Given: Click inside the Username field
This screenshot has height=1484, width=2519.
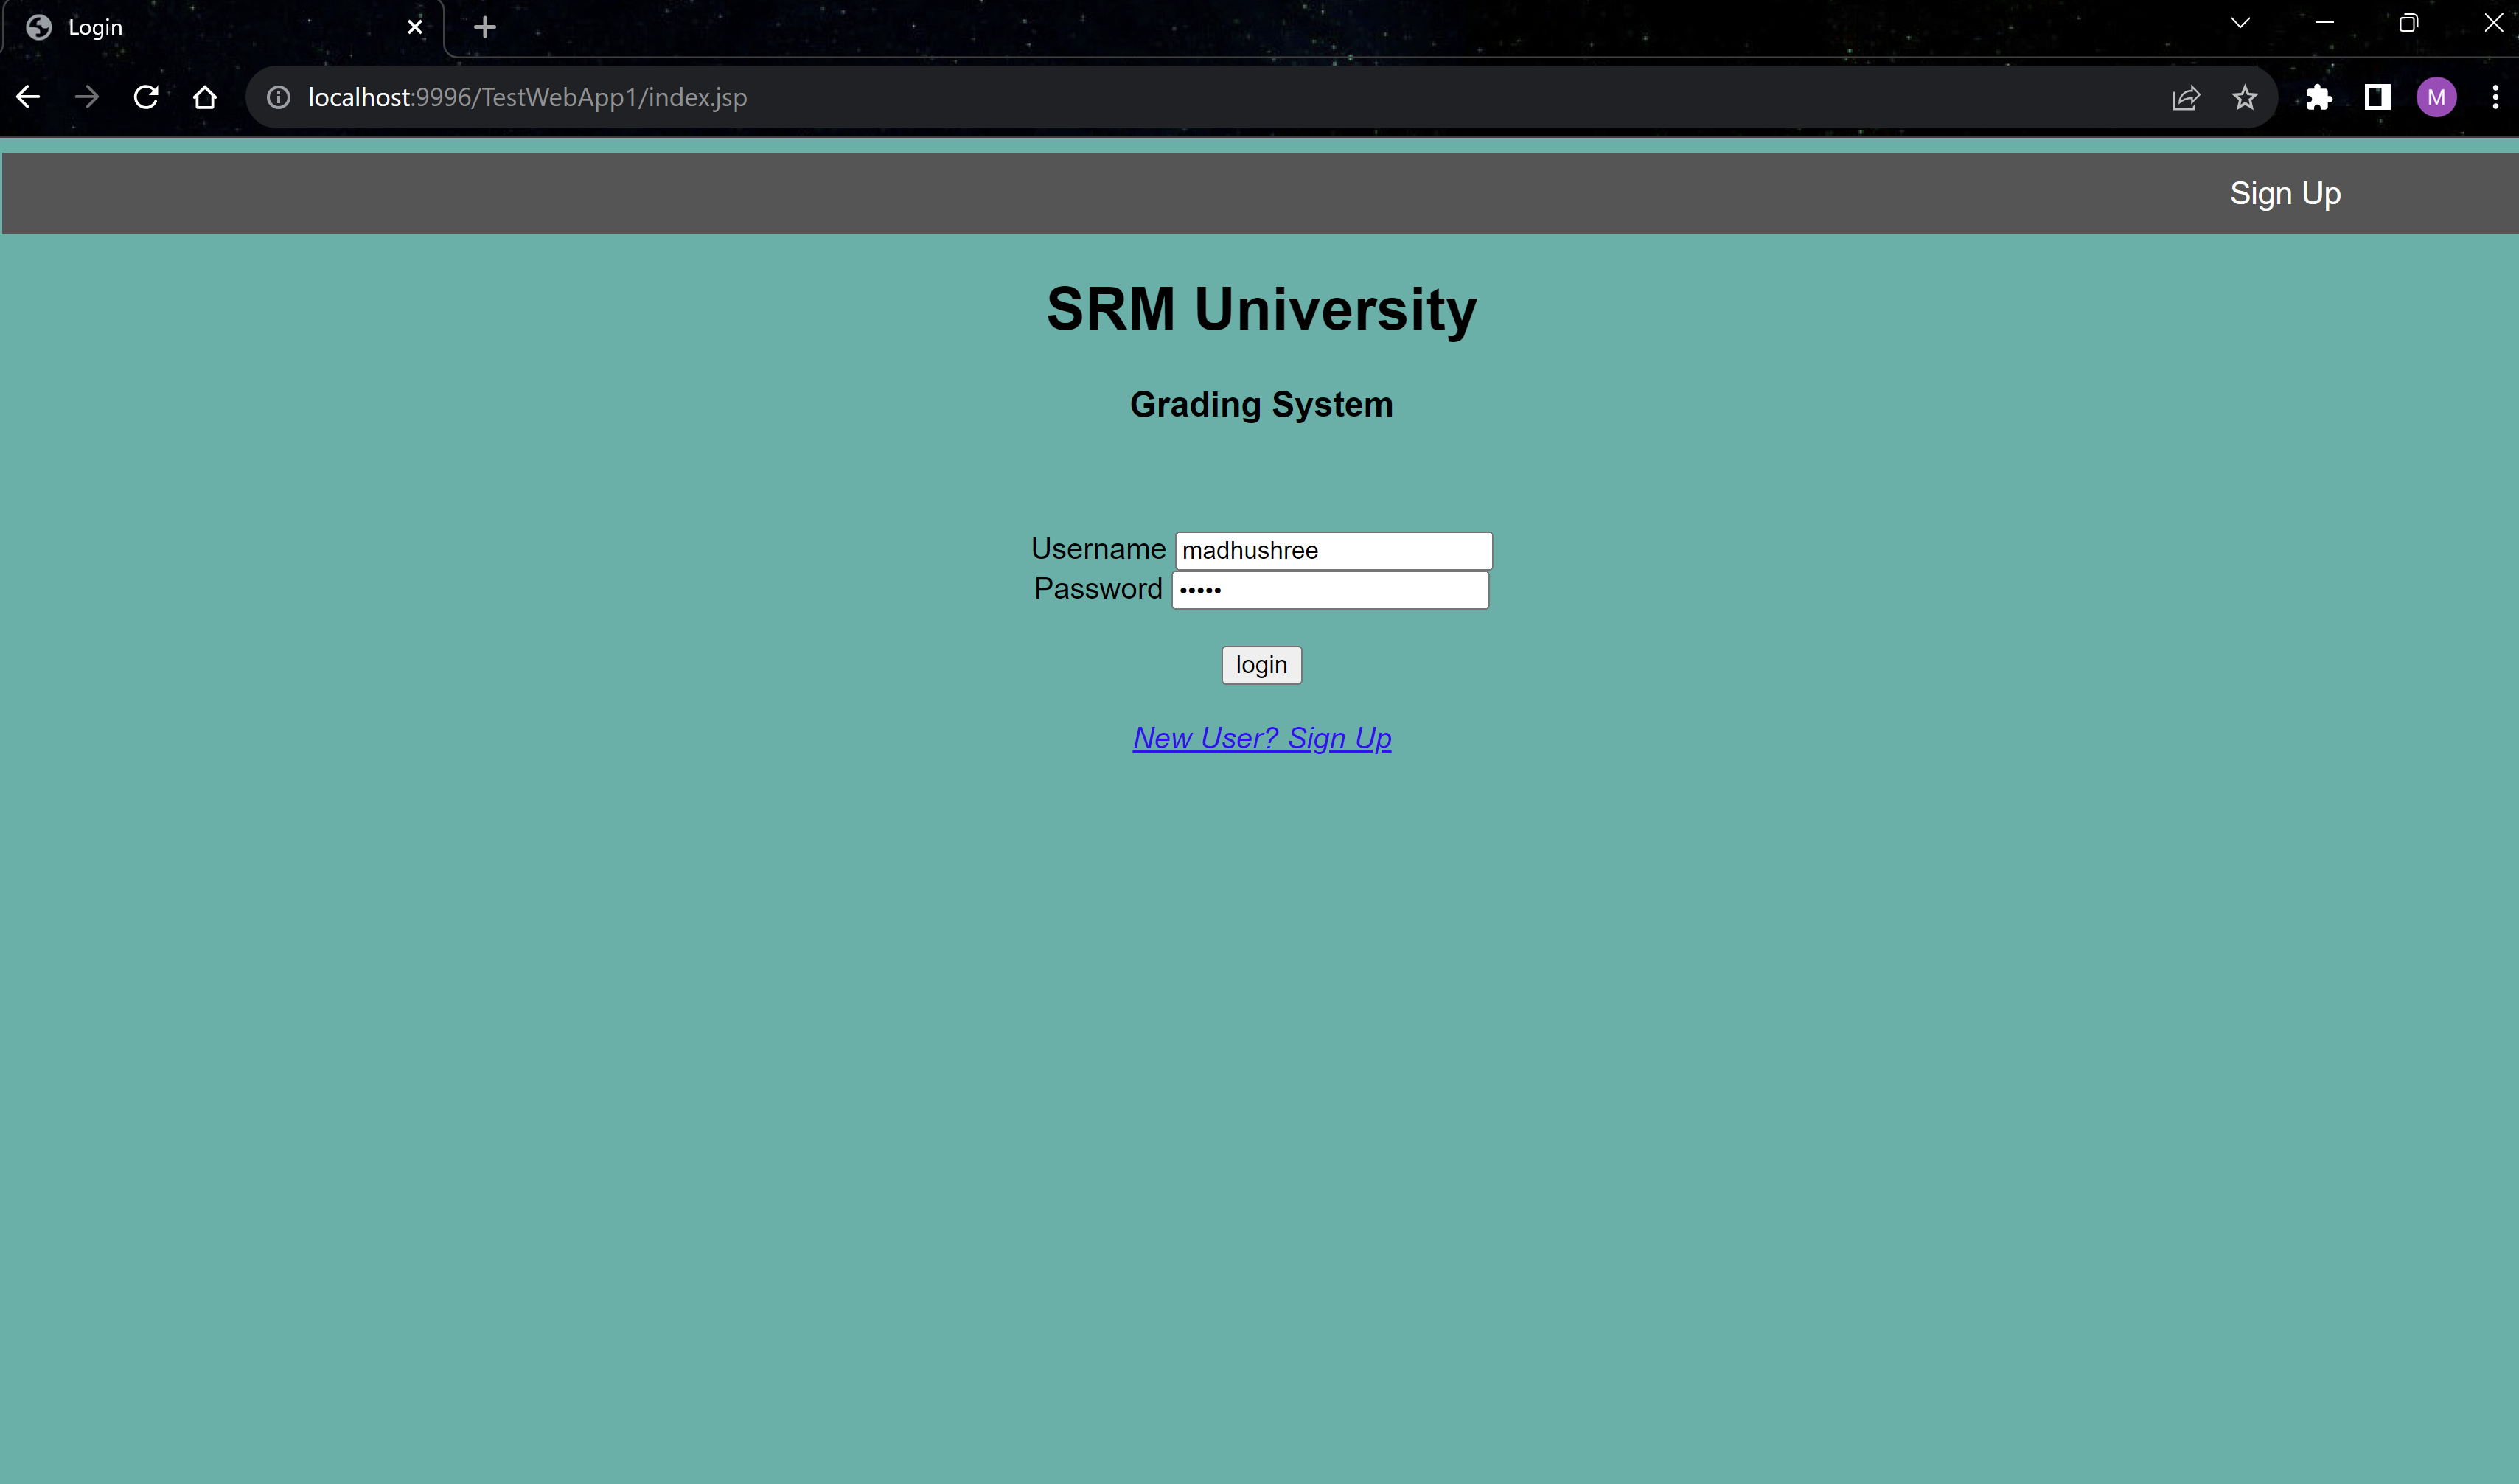Looking at the screenshot, I should pyautogui.click(x=1332, y=549).
